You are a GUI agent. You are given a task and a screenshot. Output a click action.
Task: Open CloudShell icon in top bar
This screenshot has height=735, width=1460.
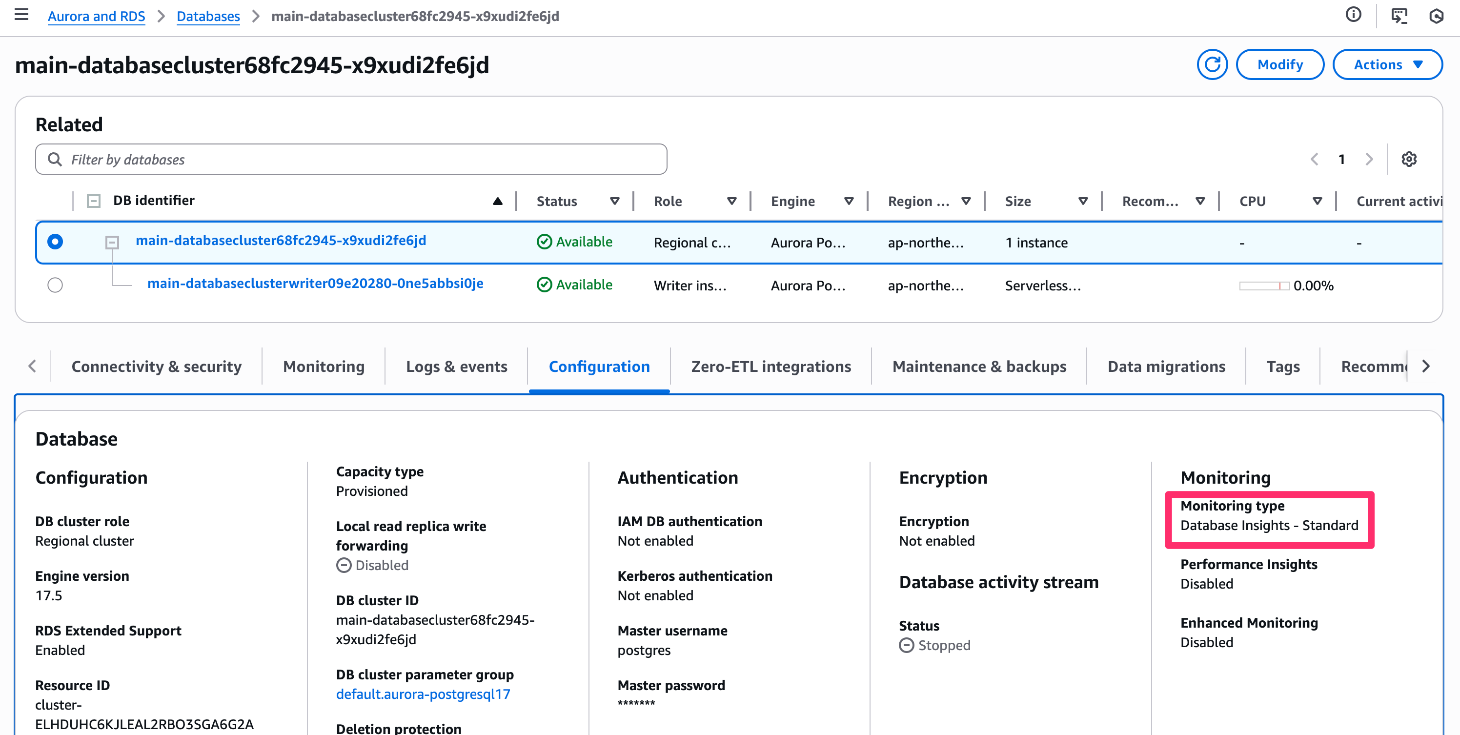coord(1399,15)
